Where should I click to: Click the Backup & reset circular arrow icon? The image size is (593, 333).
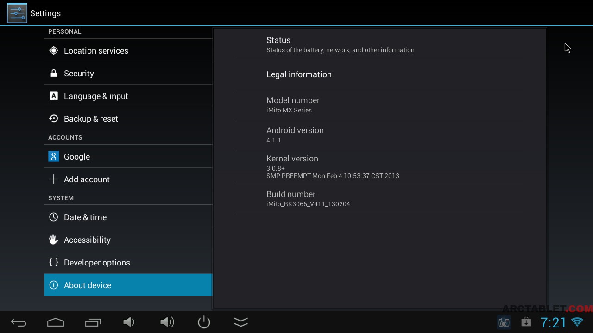54,118
